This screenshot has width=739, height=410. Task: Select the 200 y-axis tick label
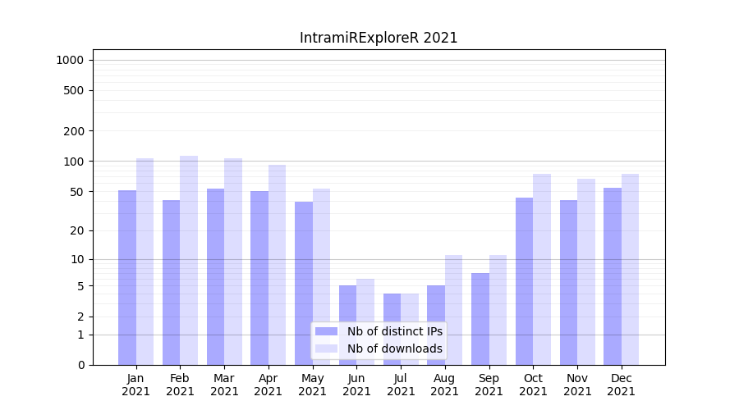coord(75,131)
